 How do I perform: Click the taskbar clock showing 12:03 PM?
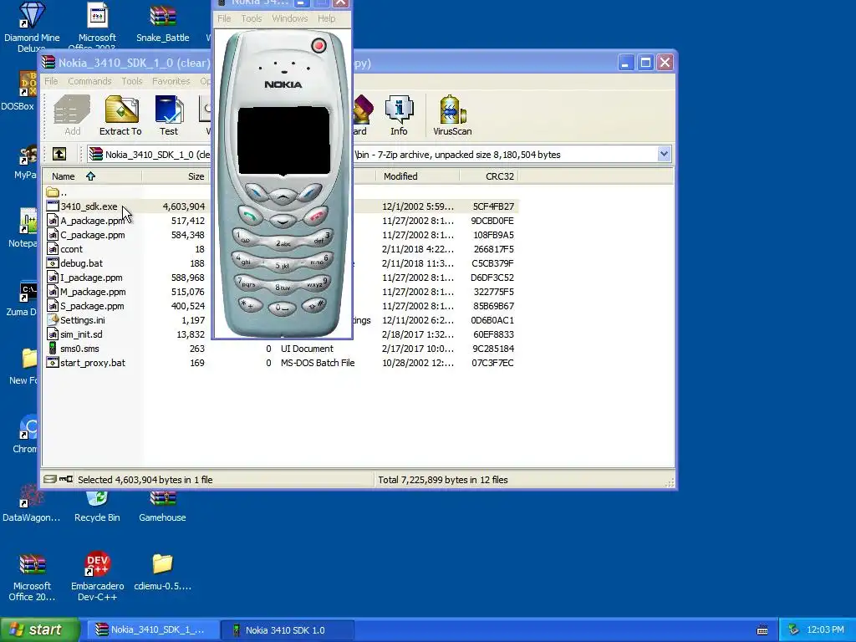coord(825,630)
